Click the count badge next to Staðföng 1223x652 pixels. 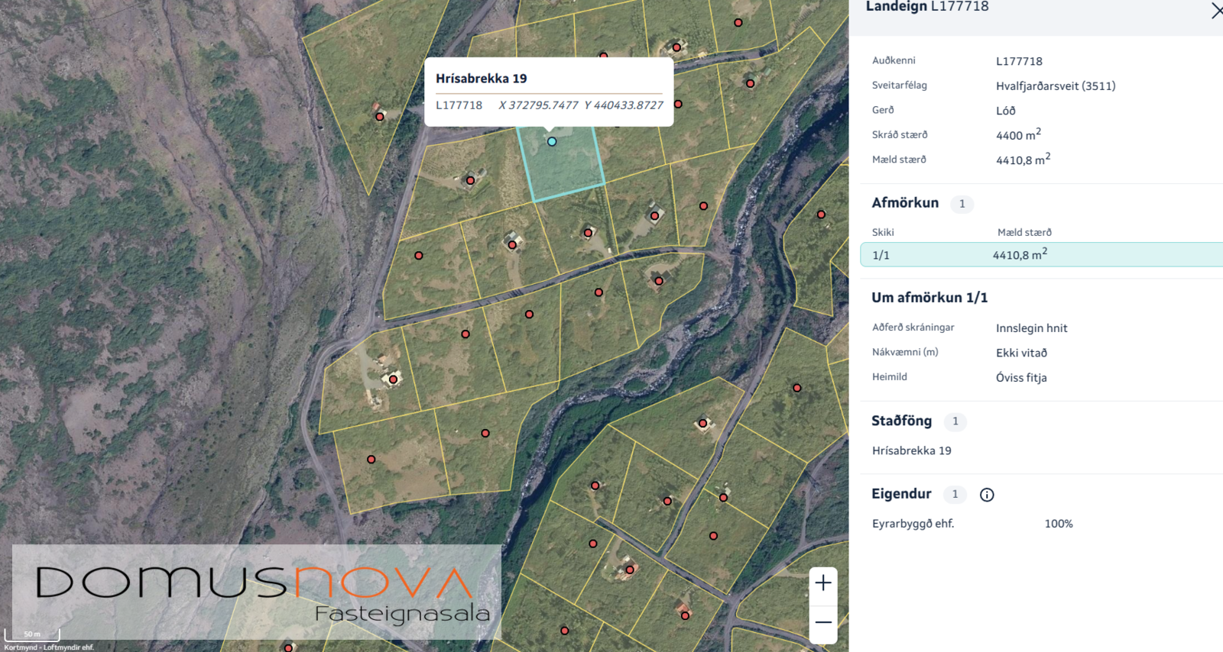(955, 421)
